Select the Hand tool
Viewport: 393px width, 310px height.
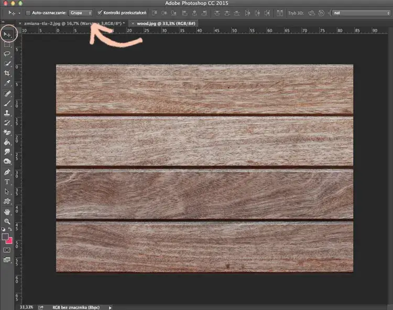click(x=7, y=211)
